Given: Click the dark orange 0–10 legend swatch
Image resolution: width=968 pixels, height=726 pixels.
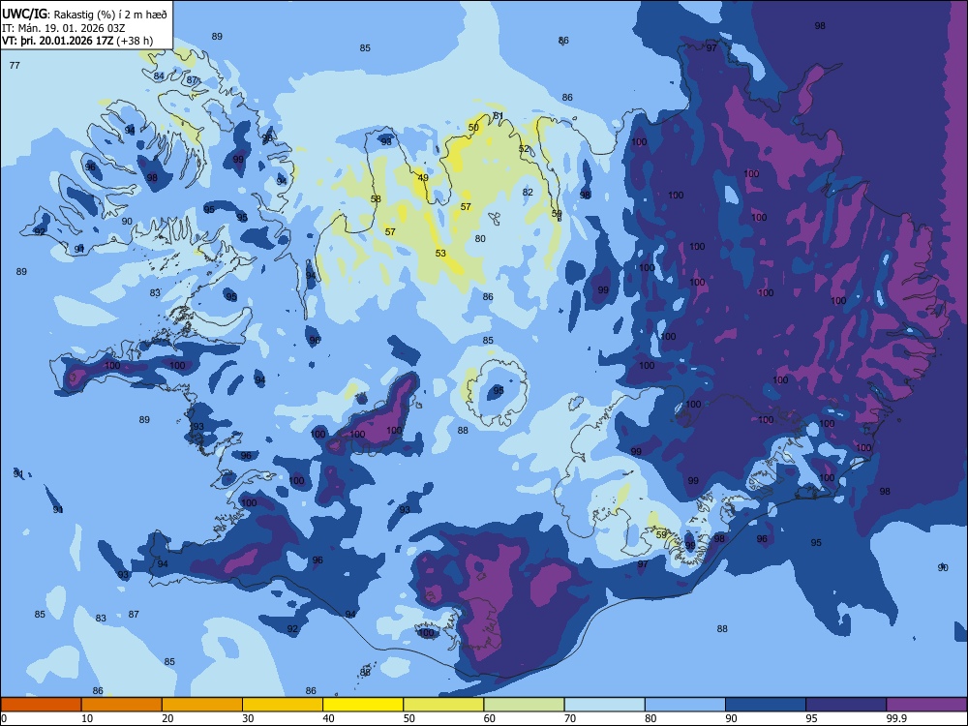Looking at the screenshot, I should [x=41, y=705].
